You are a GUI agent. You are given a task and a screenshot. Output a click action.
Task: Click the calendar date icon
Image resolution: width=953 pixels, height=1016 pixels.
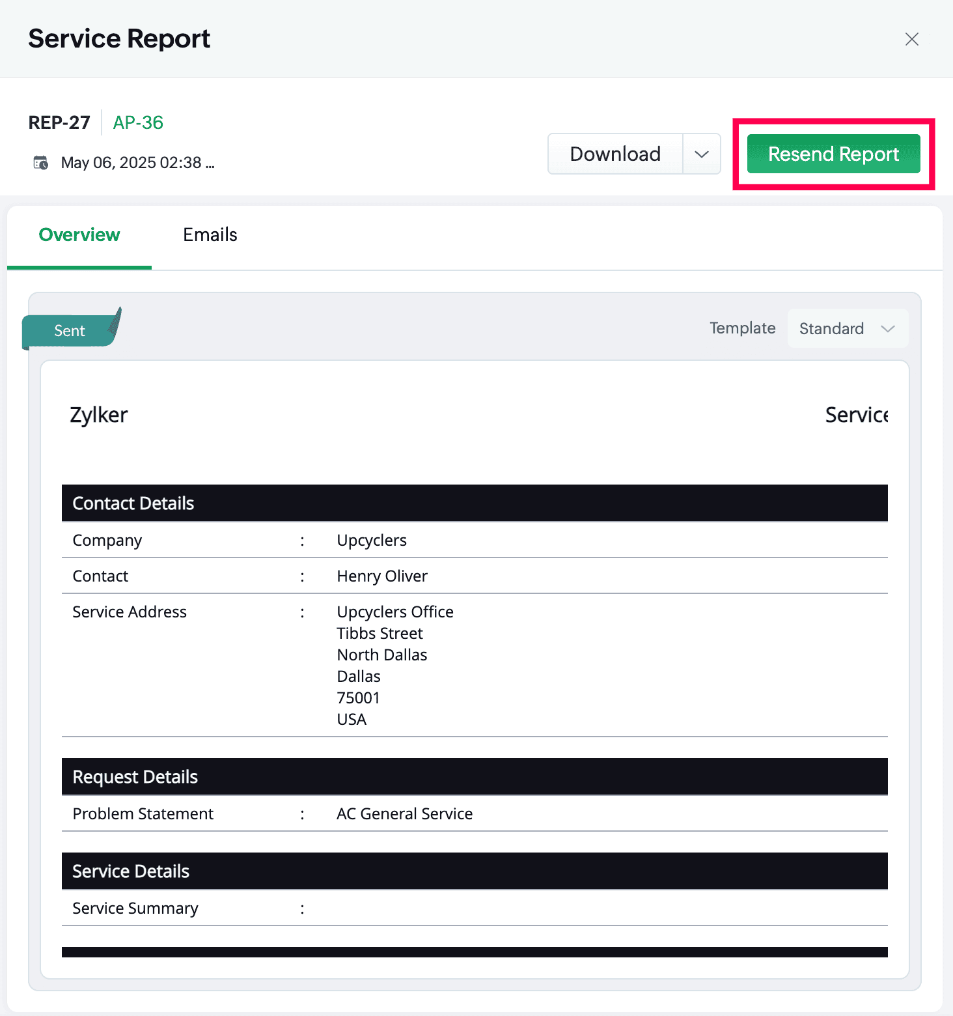point(40,163)
